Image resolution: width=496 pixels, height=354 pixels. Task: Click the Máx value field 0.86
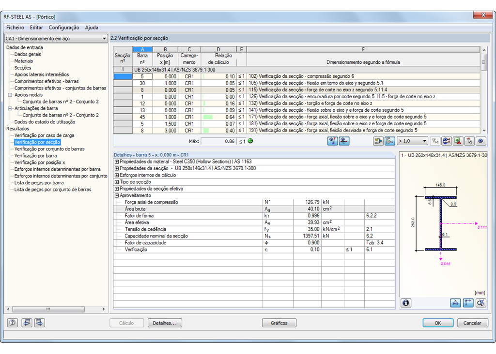(218, 141)
